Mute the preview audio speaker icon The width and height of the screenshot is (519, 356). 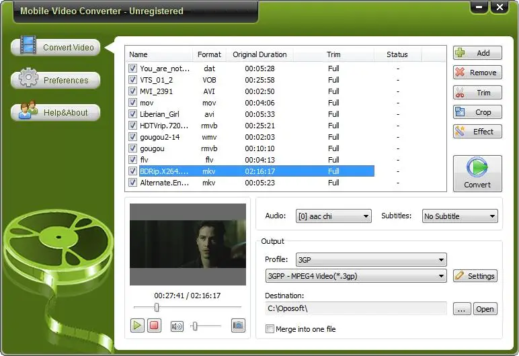[177, 326]
